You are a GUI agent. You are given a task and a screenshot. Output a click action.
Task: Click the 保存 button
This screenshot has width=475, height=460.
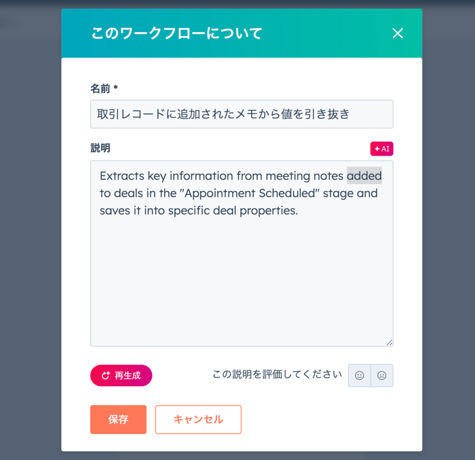click(x=118, y=419)
